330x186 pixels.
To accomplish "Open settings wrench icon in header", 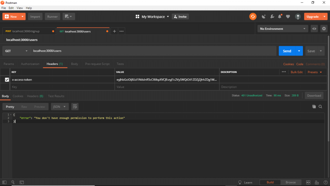I will (272, 16).
